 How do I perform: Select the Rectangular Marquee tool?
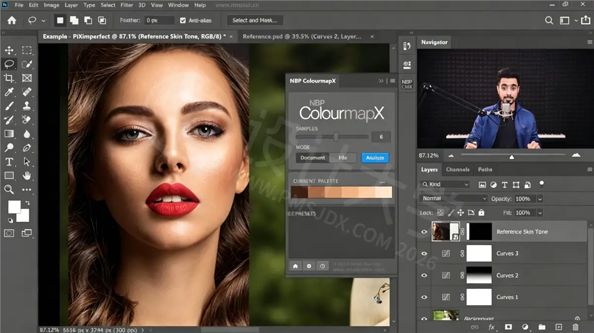tap(27, 50)
